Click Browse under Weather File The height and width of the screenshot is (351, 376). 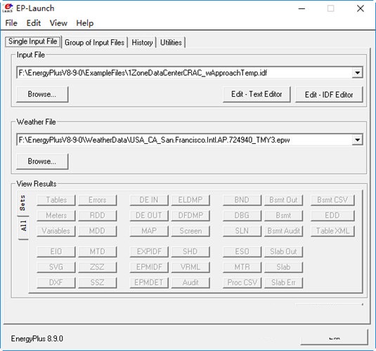42,161
